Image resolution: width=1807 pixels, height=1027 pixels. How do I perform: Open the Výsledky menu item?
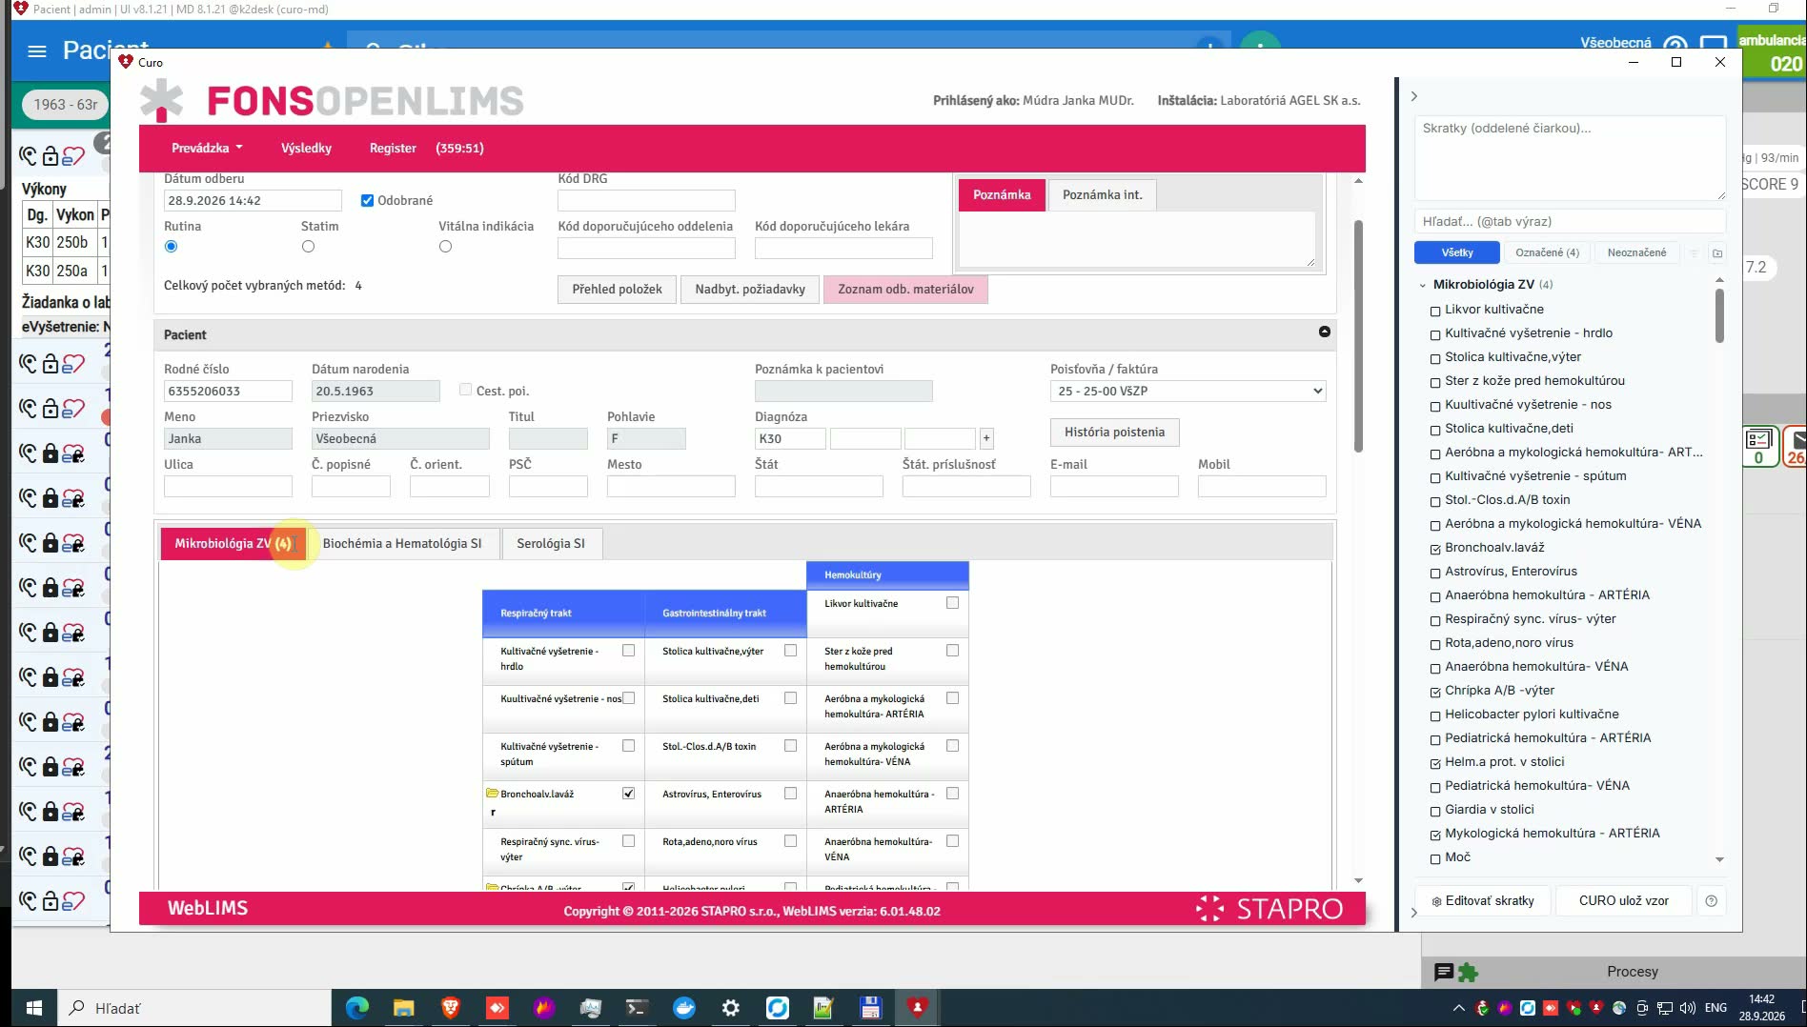(x=306, y=148)
